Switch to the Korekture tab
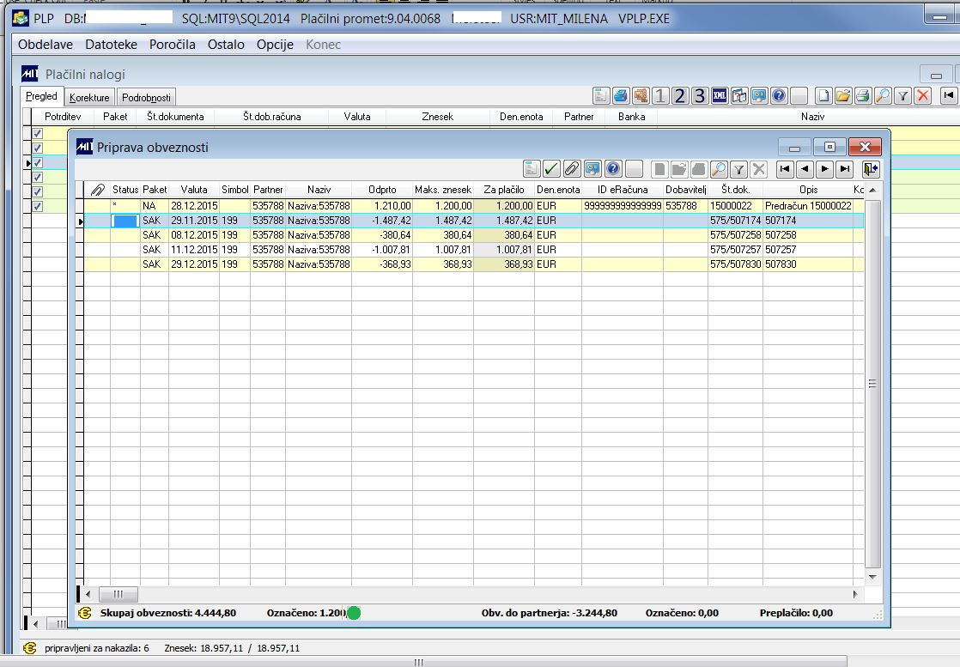Image resolution: width=960 pixels, height=667 pixels. (x=89, y=98)
